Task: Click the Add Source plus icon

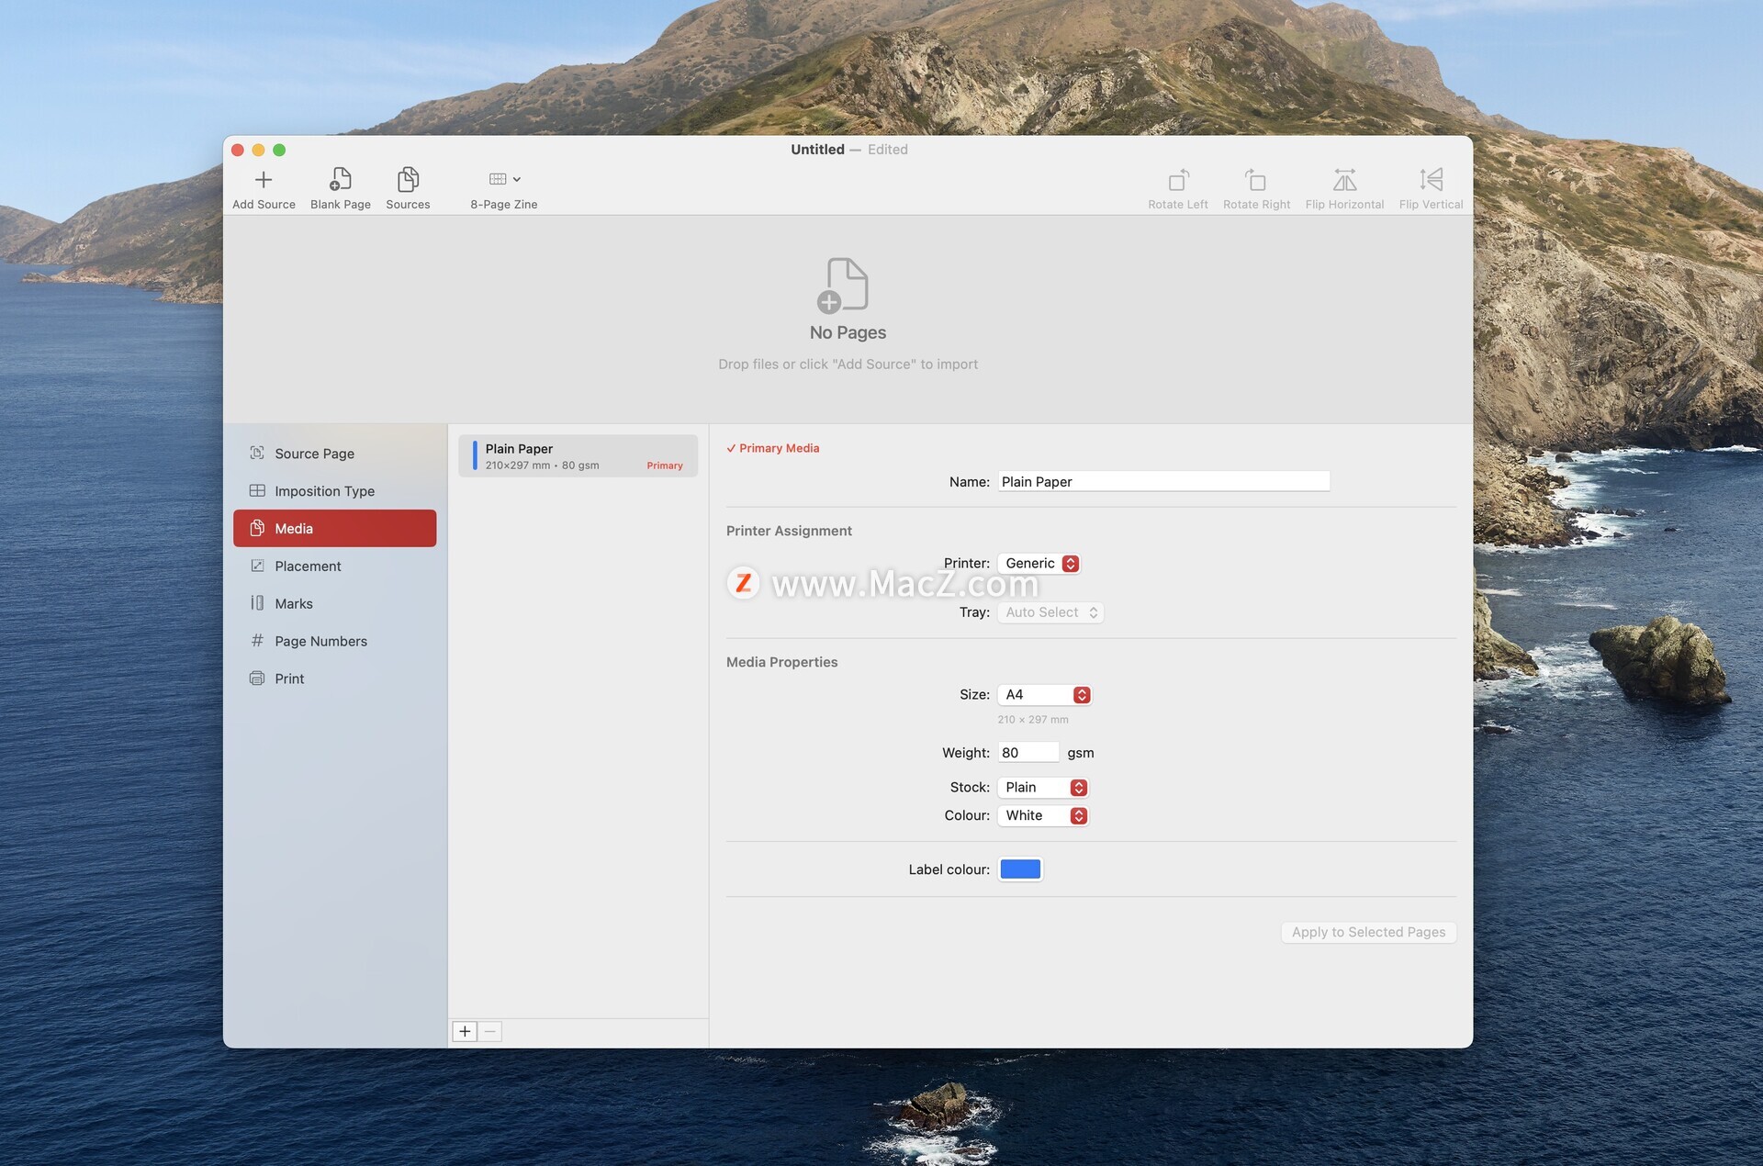Action: coord(264,180)
